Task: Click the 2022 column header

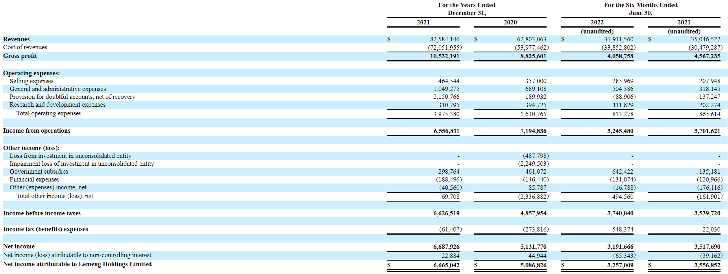Action: [x=597, y=22]
